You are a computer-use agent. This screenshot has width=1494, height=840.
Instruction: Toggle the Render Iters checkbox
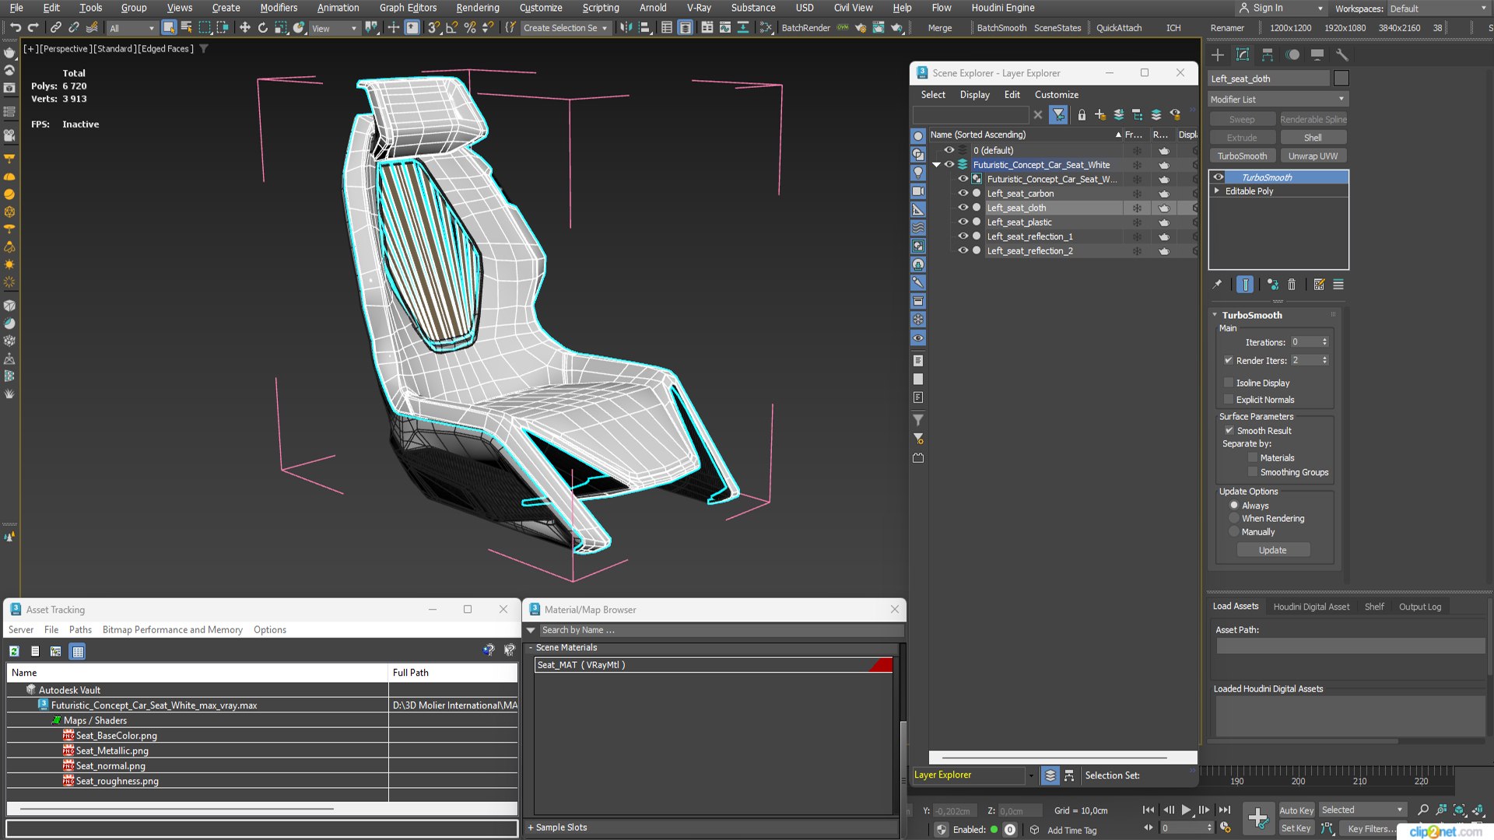(1229, 361)
